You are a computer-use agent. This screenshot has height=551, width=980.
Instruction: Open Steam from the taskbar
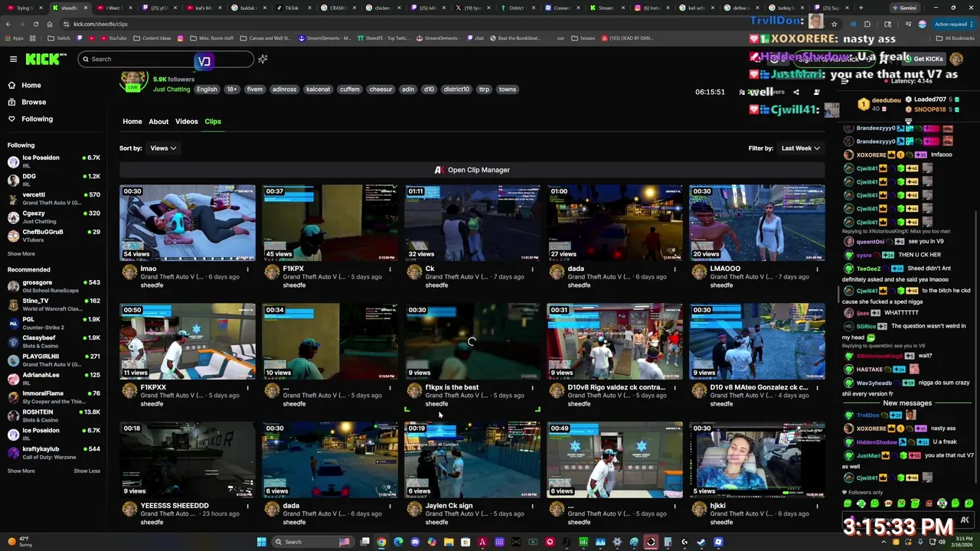coord(701,542)
